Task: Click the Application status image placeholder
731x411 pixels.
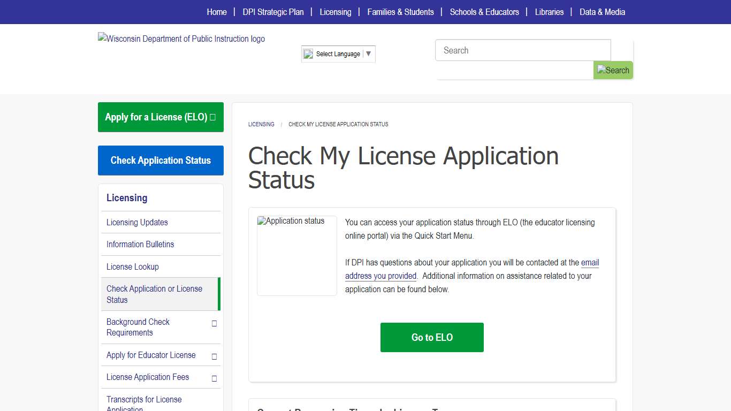Action: 296,255
